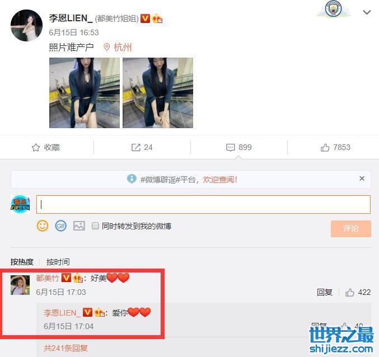Sort comments by 按热度

22,262
